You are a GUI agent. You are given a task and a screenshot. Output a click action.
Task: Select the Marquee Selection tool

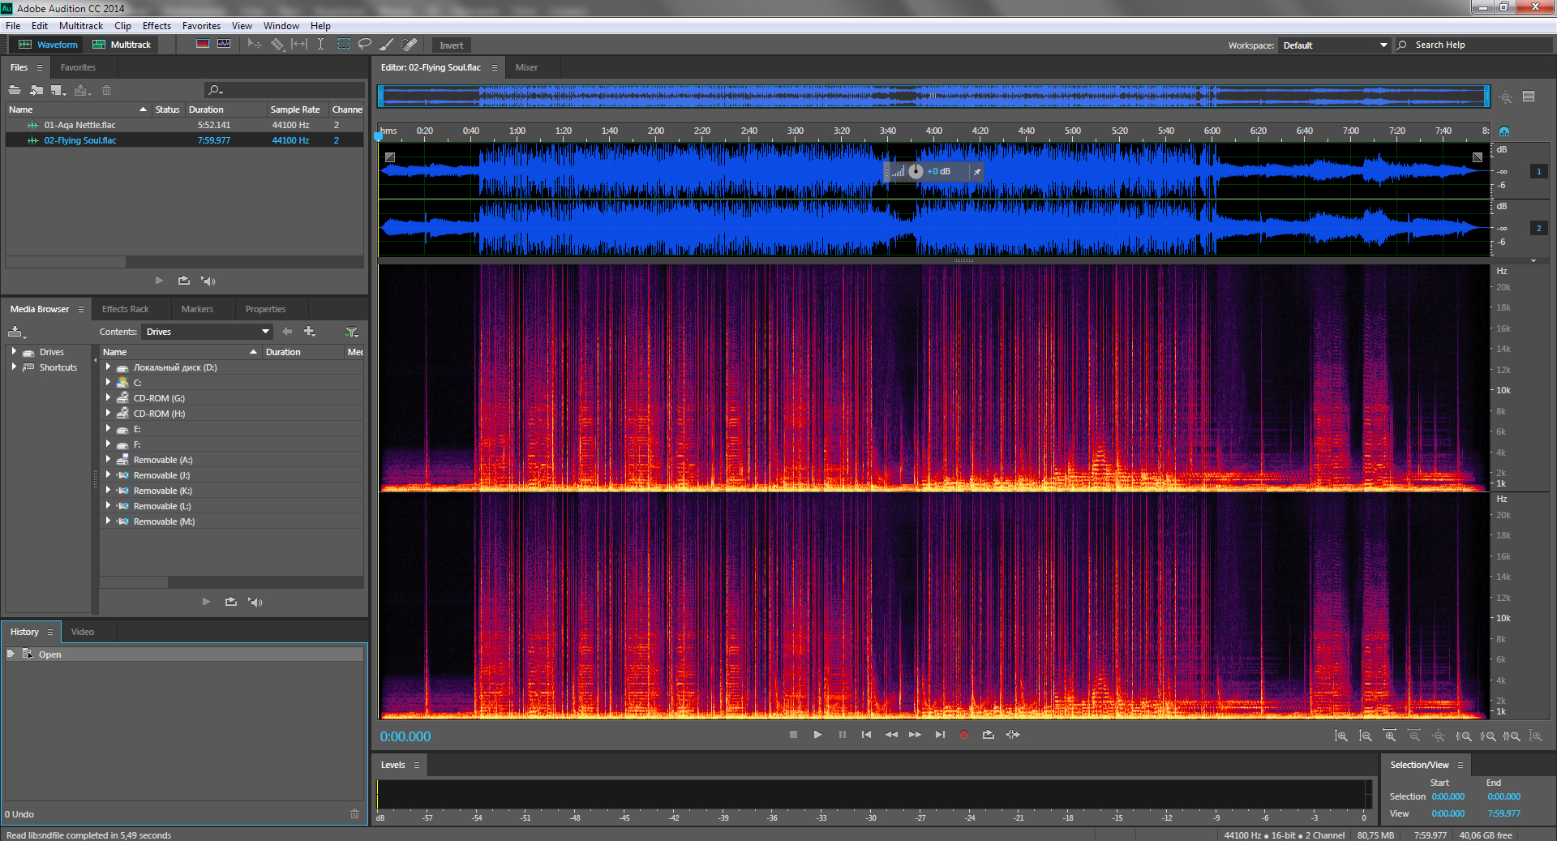click(x=344, y=44)
